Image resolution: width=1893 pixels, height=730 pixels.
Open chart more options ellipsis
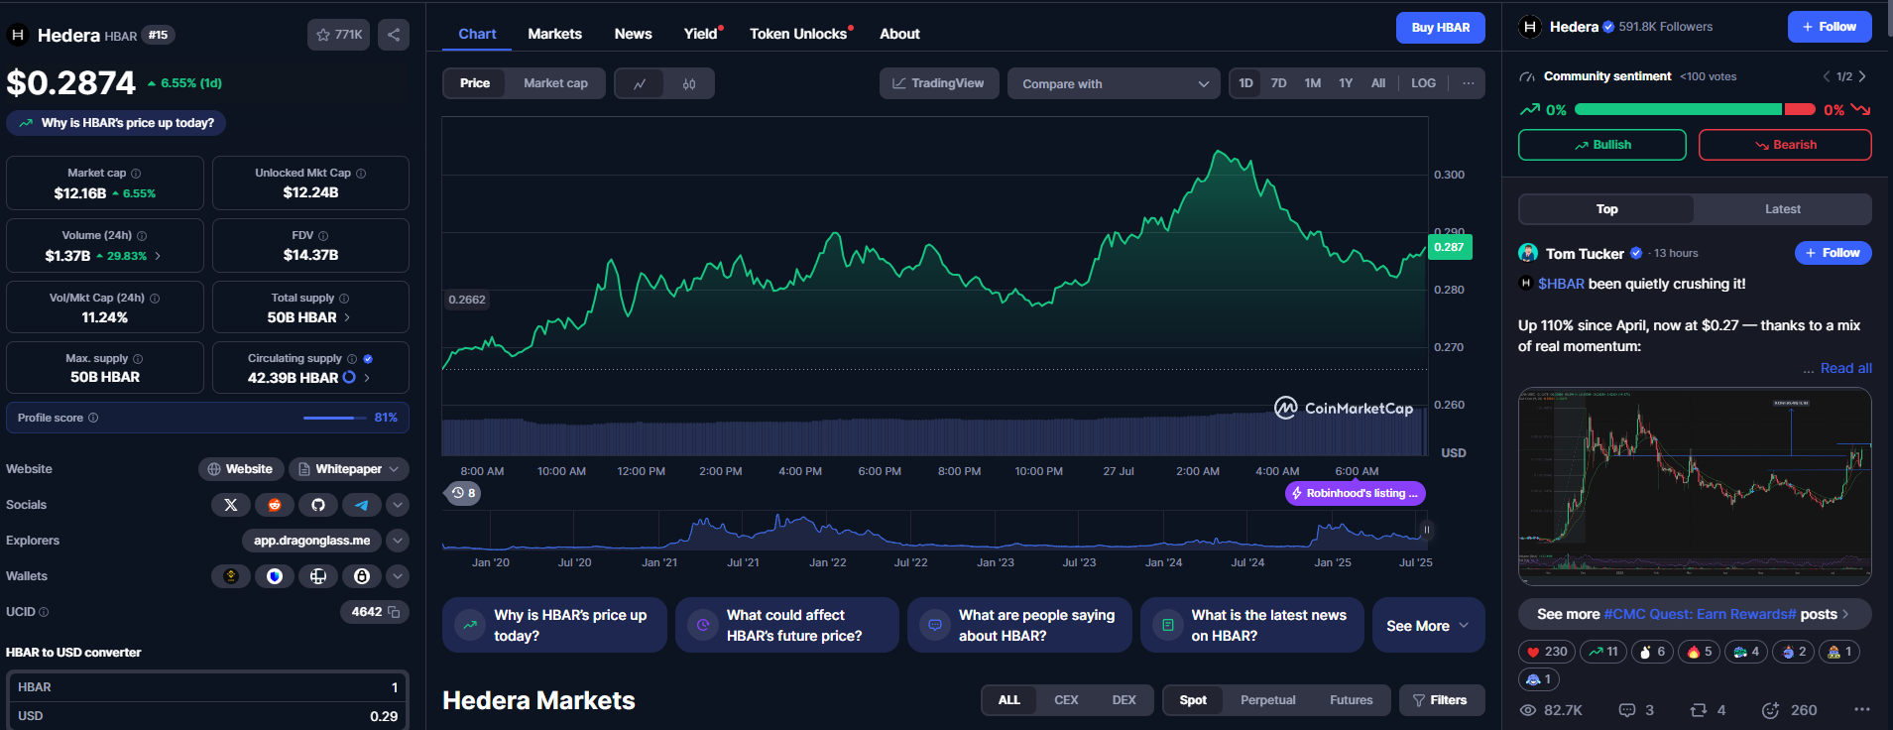pos(1469,83)
